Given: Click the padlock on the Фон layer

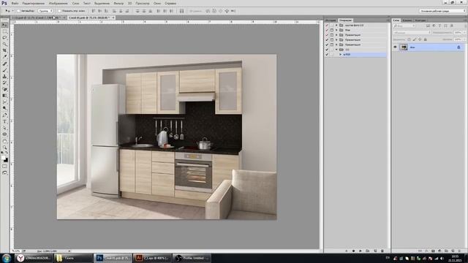Looking at the screenshot, I should (x=458, y=47).
